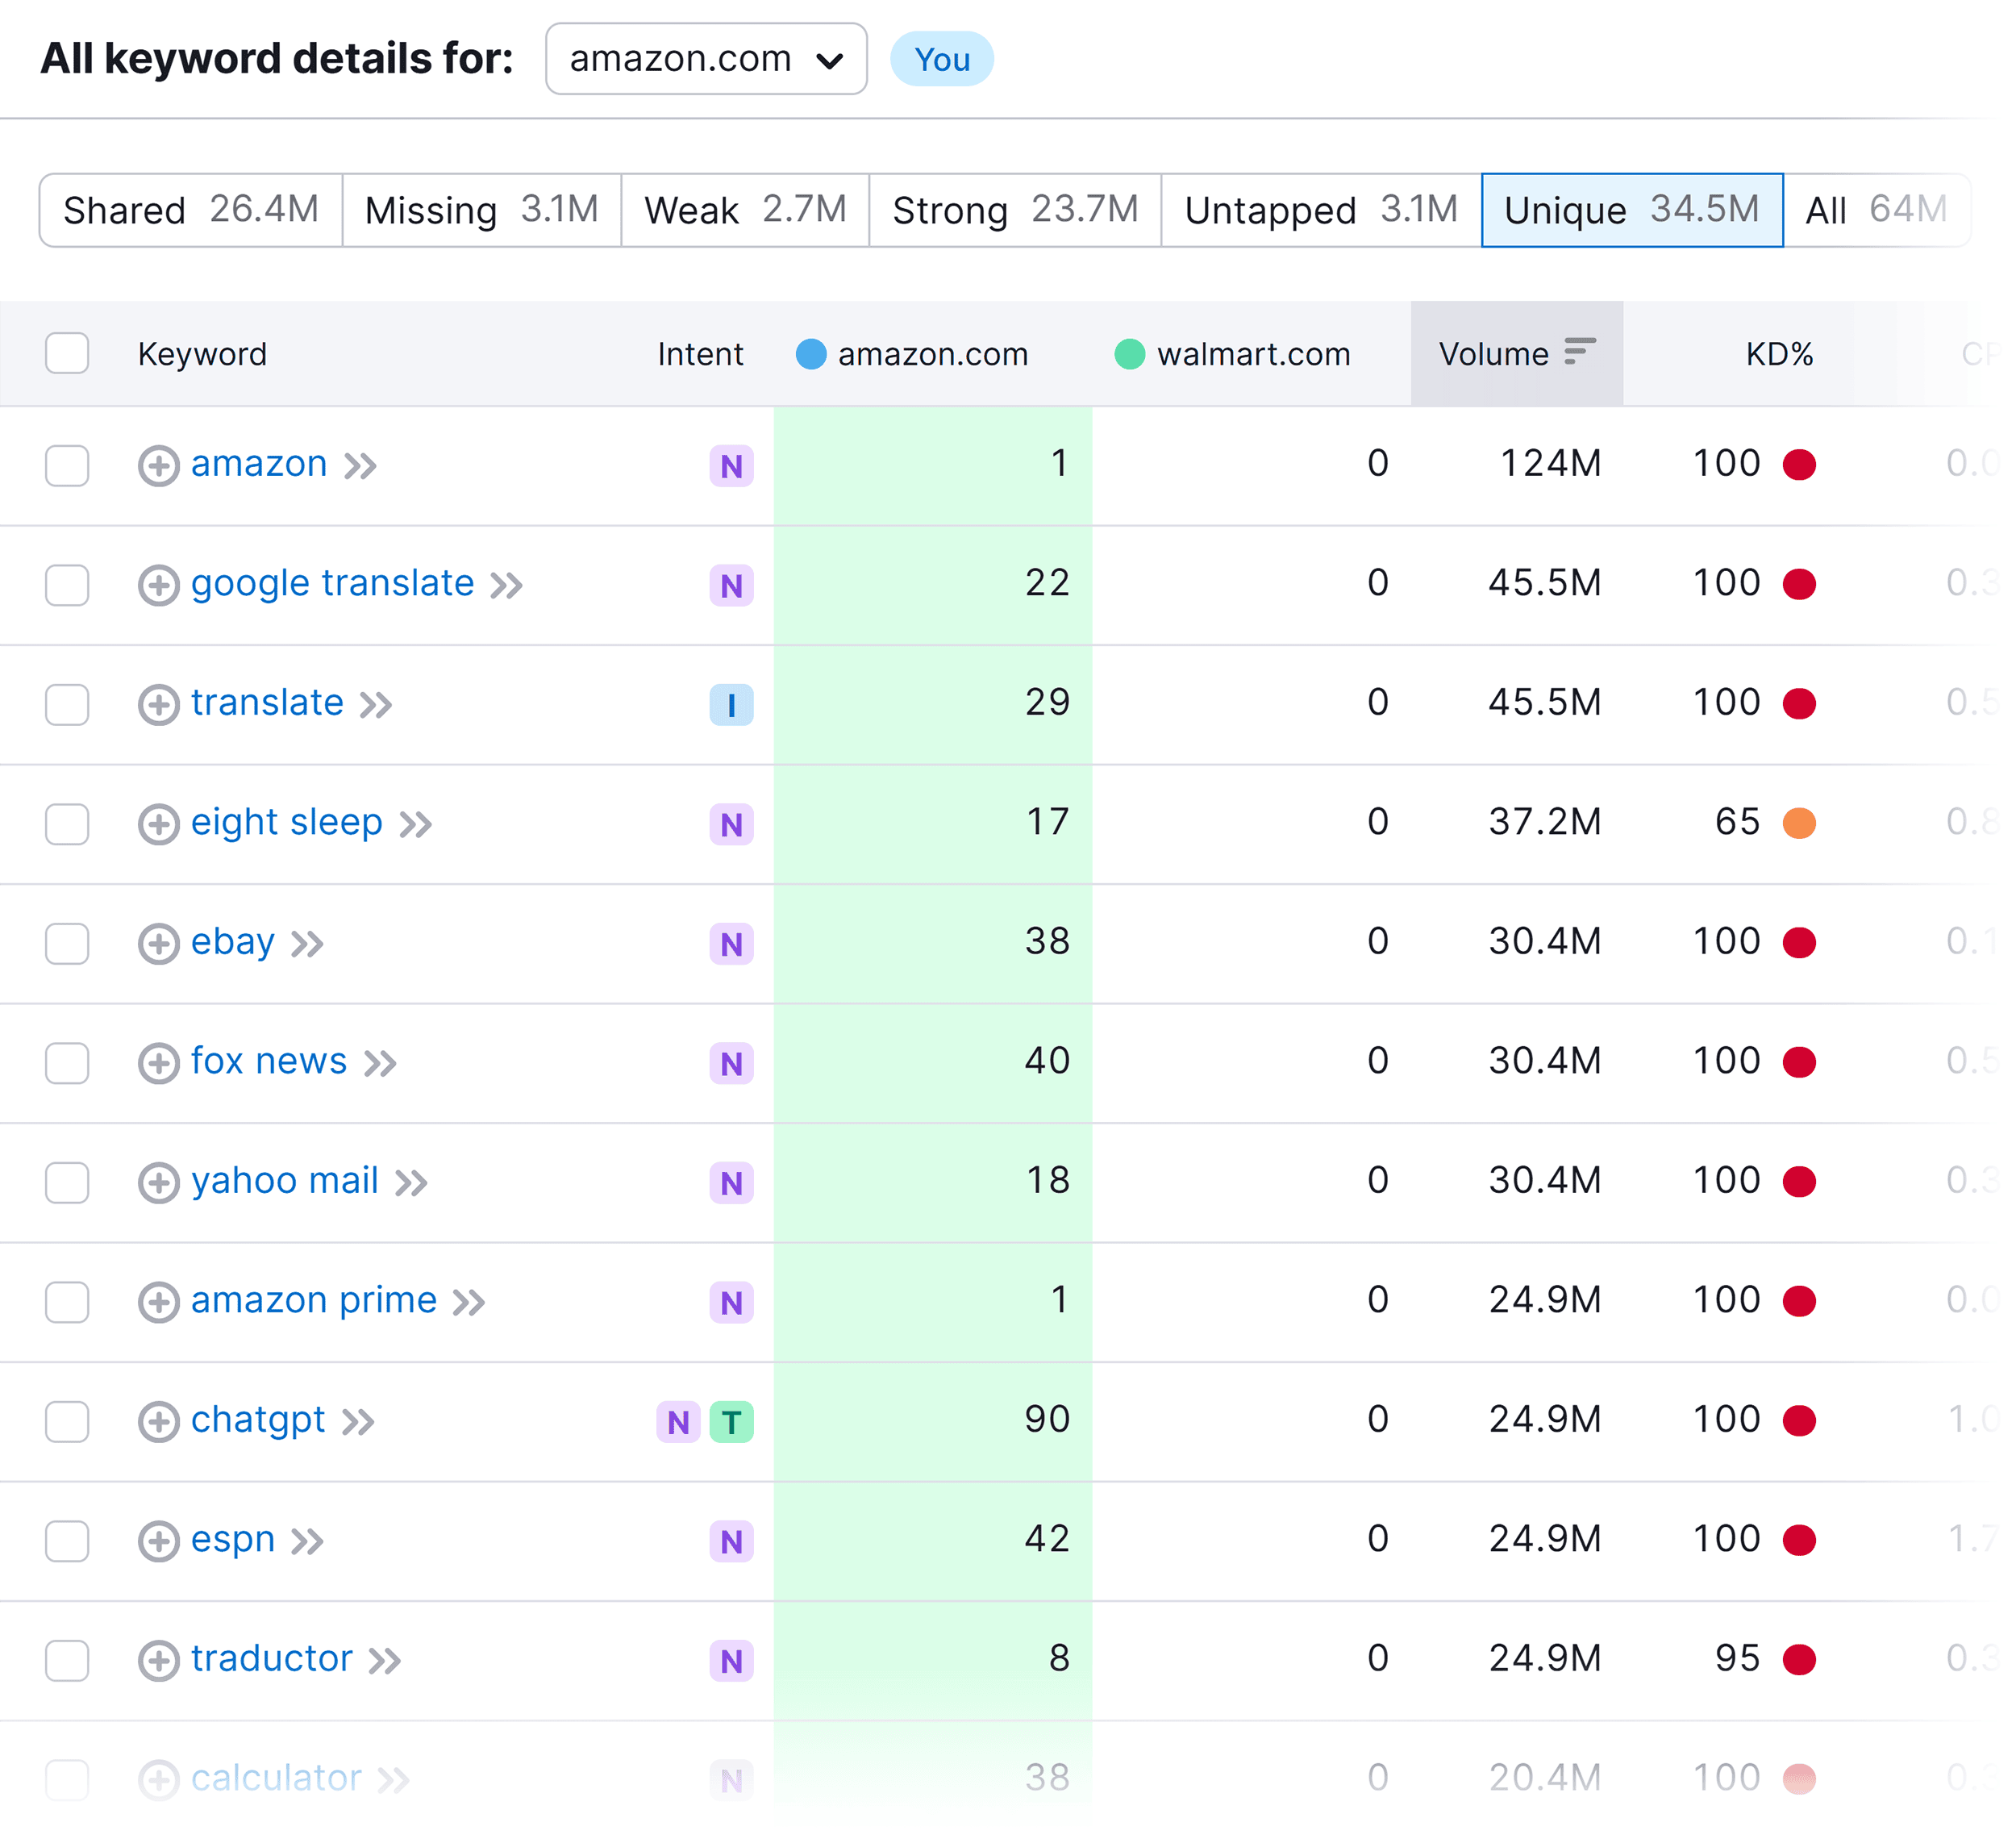Select the Shared 26.4M filter

[x=190, y=210]
